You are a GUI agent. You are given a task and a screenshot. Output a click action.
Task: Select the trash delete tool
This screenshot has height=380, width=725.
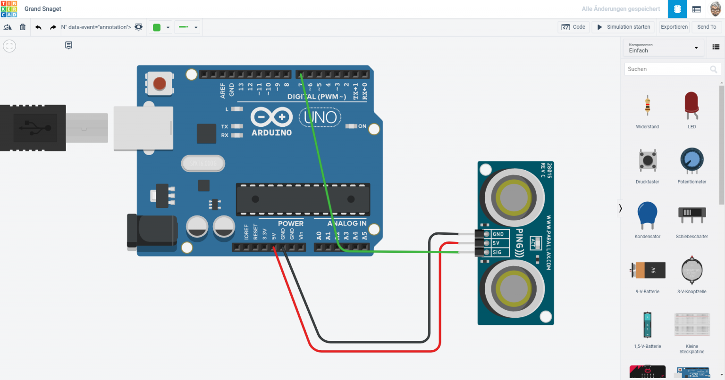pos(22,27)
